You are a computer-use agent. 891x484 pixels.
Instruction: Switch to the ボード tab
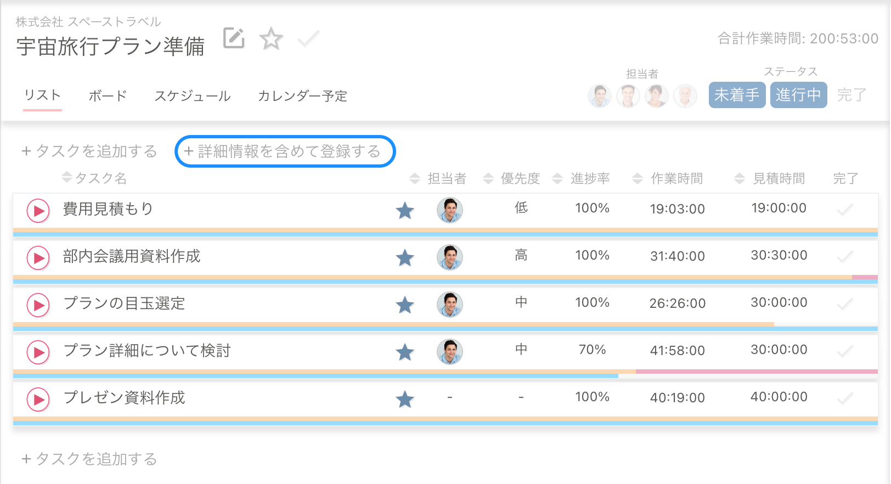pos(108,96)
